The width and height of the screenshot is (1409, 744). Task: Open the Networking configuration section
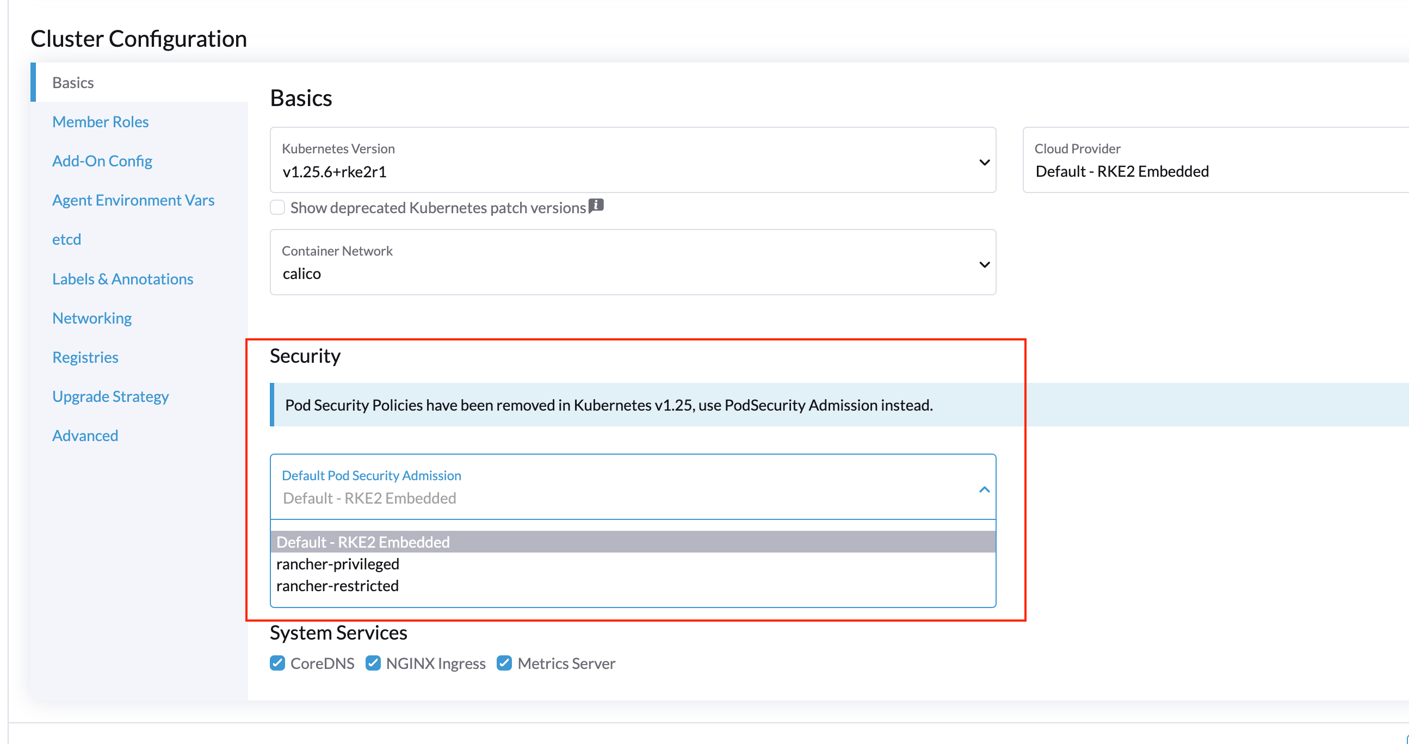[91, 318]
